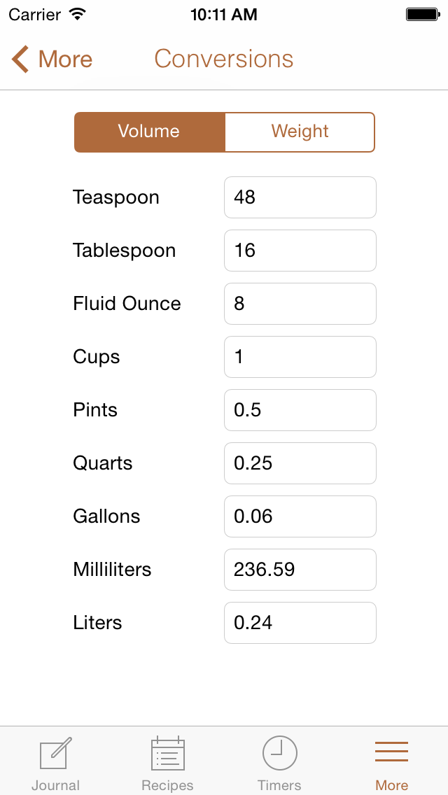Open the Recipes calendar icon
The image size is (448, 795).
coord(168,754)
